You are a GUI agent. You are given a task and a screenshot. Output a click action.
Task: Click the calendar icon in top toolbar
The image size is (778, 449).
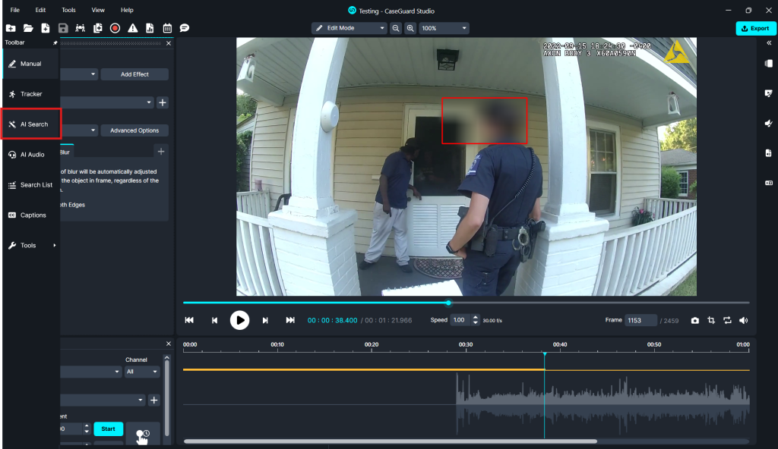167,28
